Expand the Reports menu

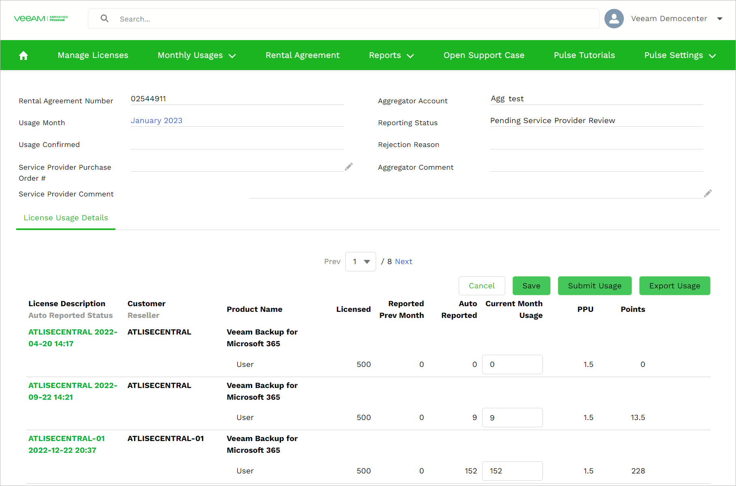(x=391, y=55)
